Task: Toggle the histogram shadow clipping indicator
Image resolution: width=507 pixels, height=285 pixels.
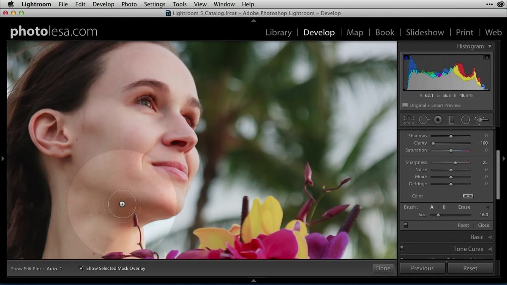Action: click(x=406, y=57)
